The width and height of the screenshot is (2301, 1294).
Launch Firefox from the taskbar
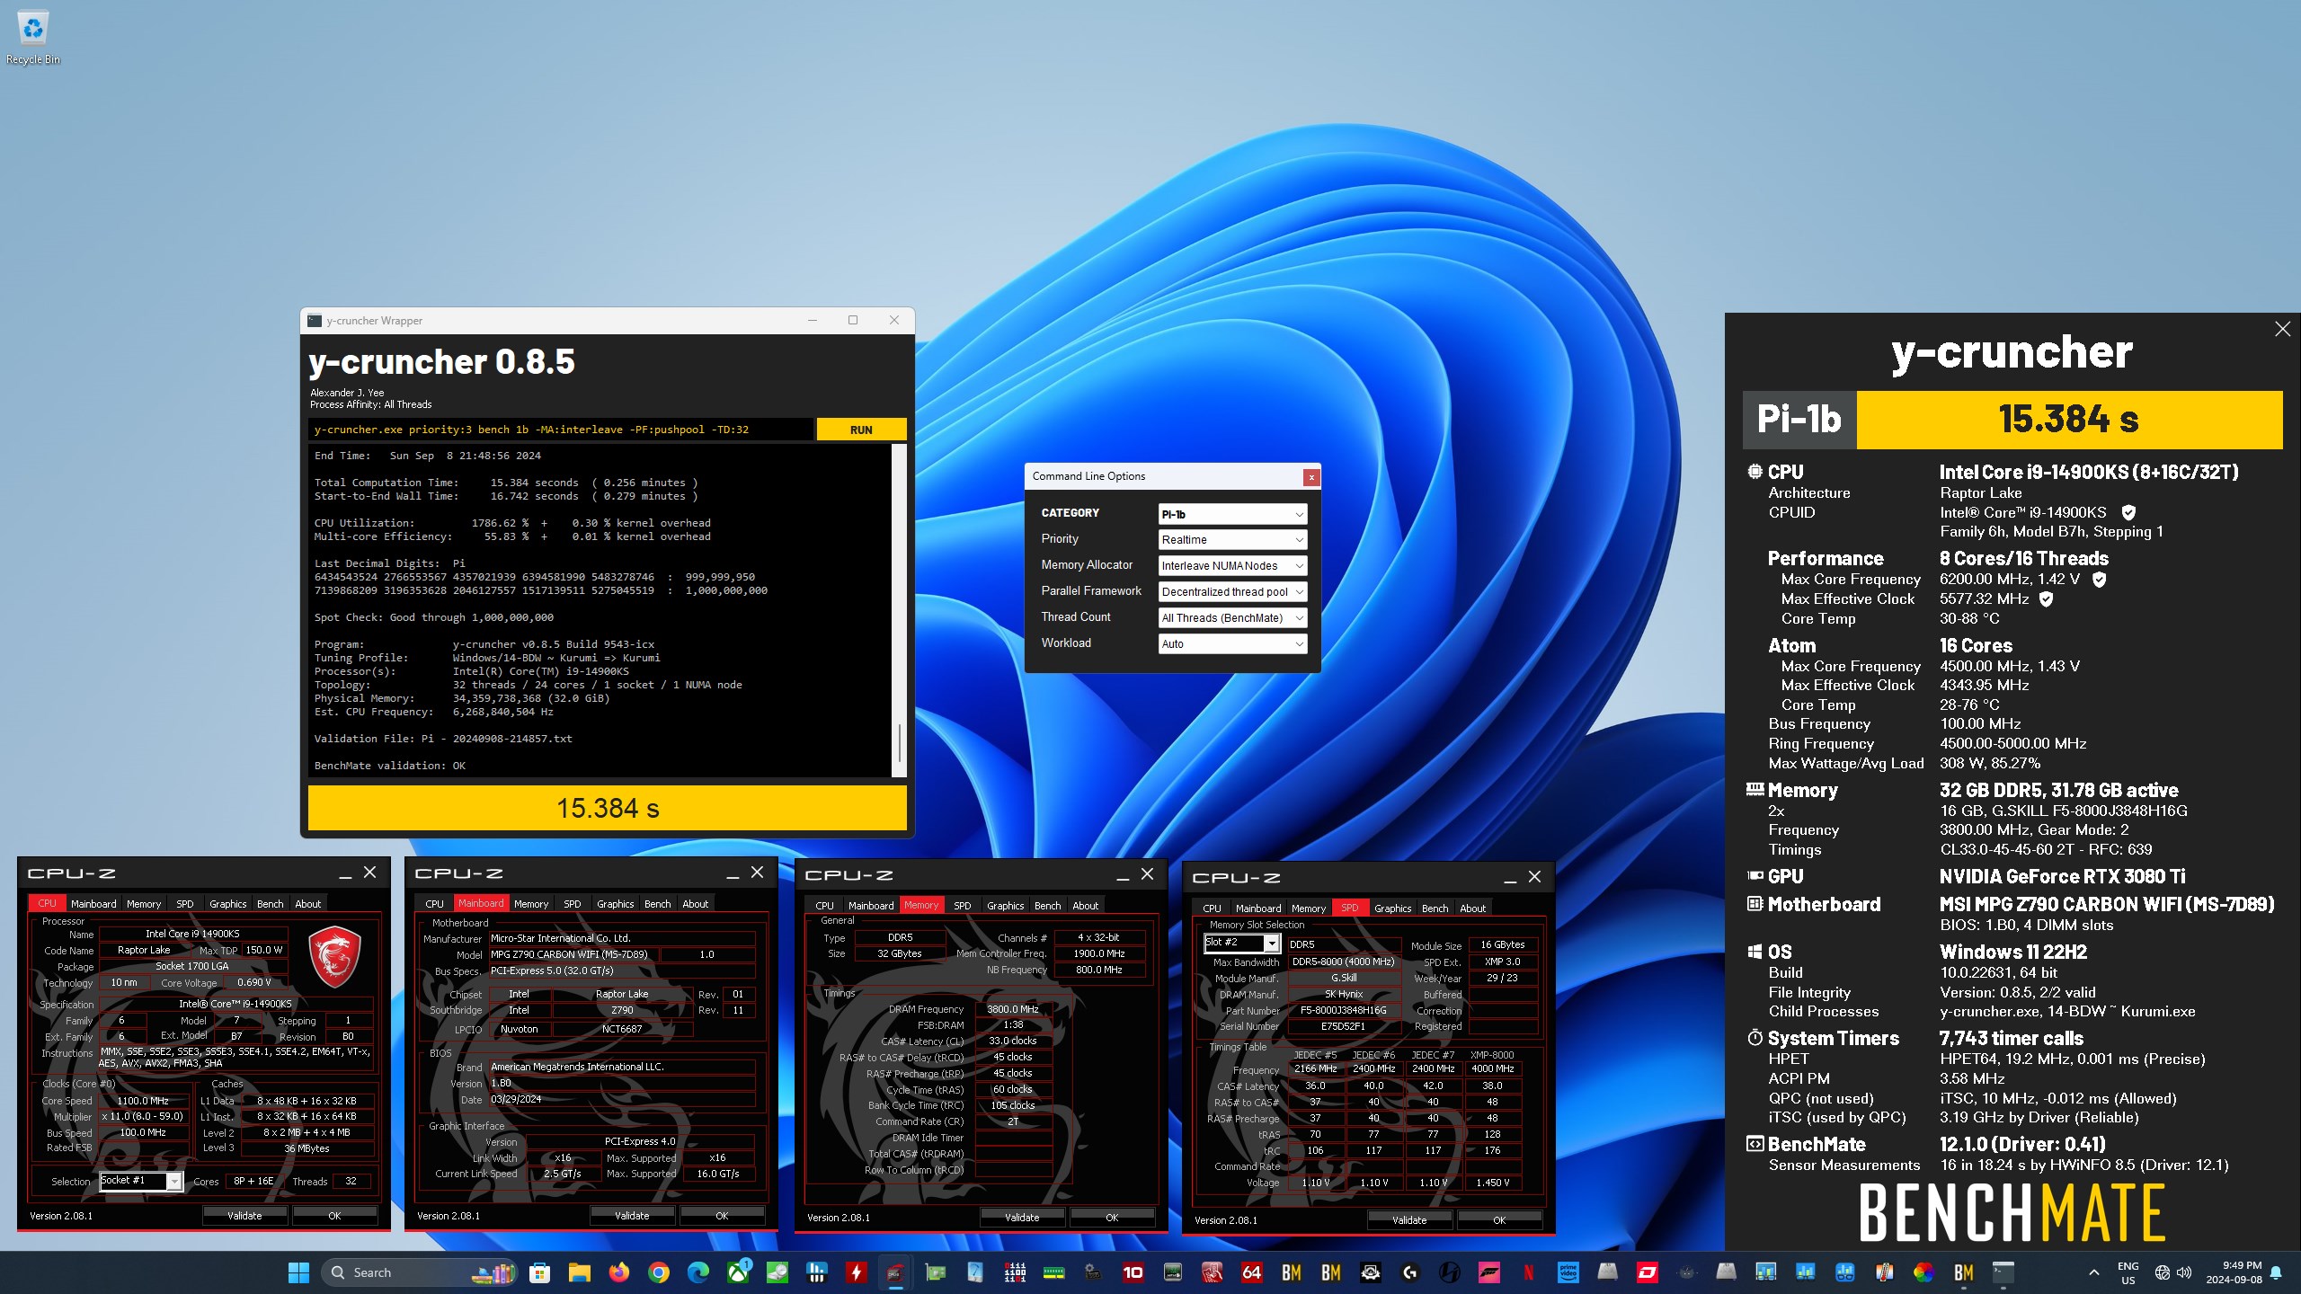point(618,1272)
